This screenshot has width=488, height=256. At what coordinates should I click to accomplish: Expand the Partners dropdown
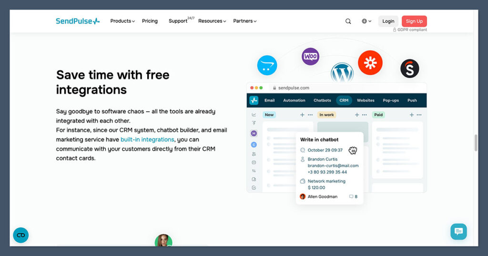pos(244,21)
